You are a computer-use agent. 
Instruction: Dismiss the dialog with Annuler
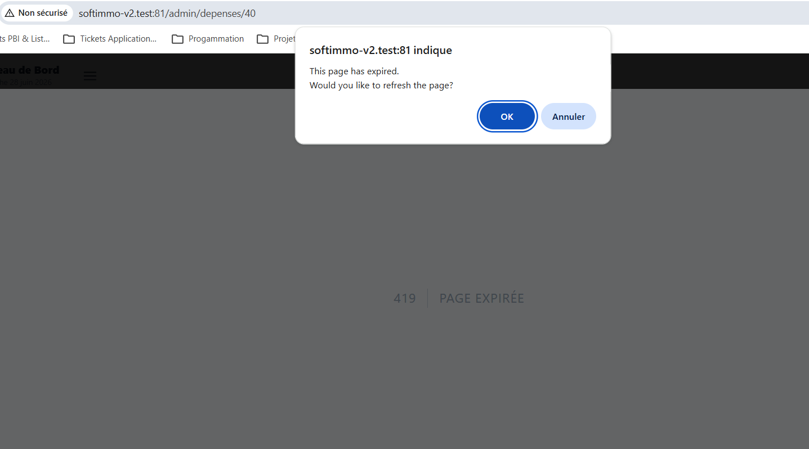coord(569,116)
